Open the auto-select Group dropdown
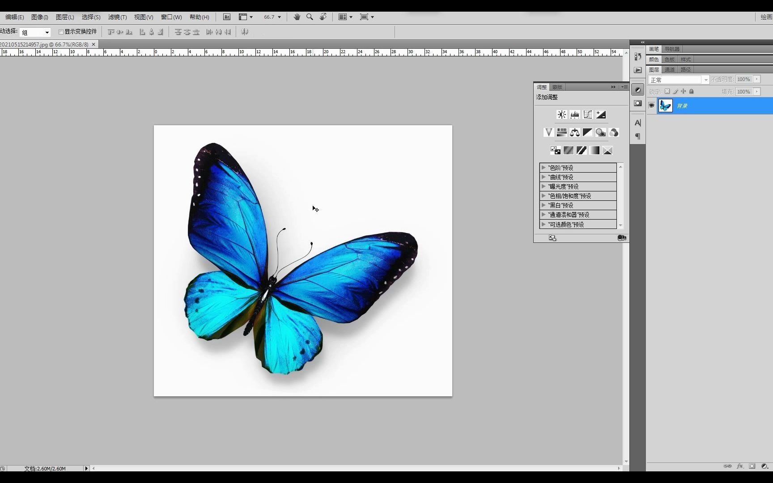Image resolution: width=773 pixels, height=483 pixels. tap(35, 32)
